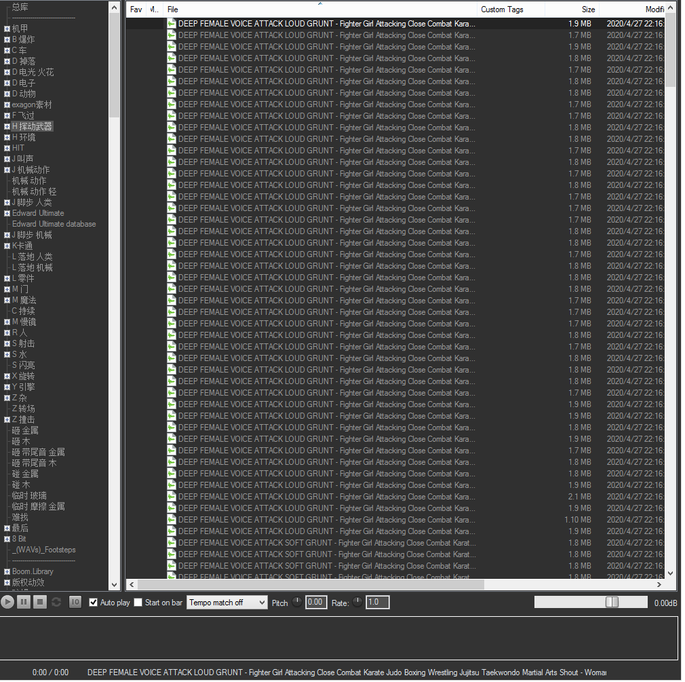The width and height of the screenshot is (685, 682).
Task: Click the Play button
Action: [7, 602]
